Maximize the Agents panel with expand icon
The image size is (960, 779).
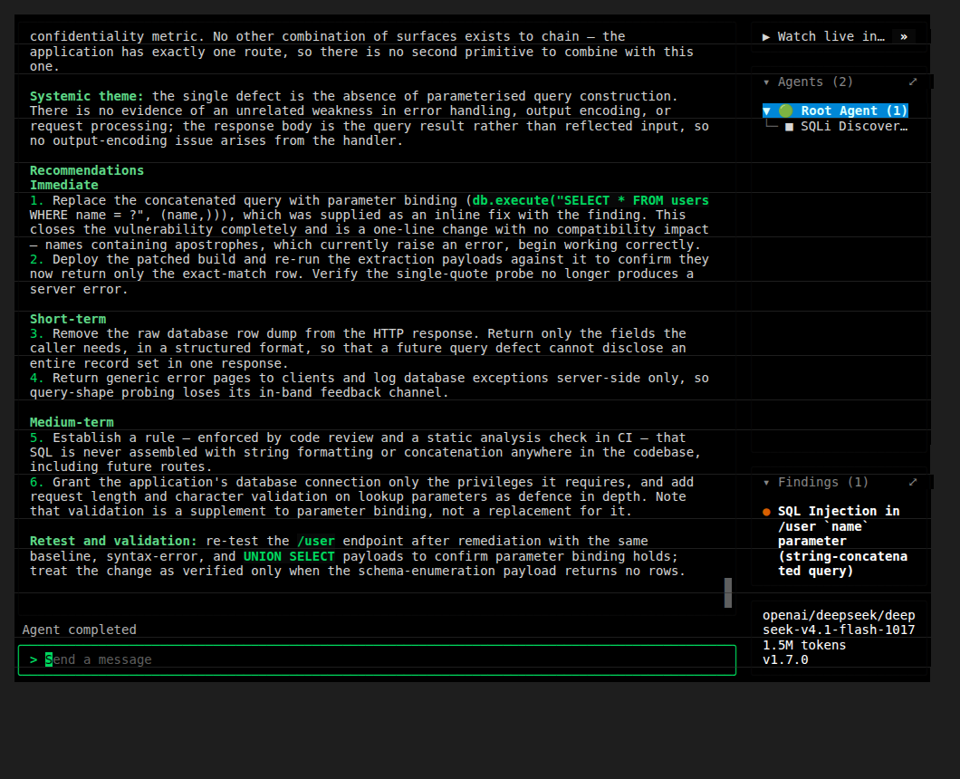click(913, 82)
